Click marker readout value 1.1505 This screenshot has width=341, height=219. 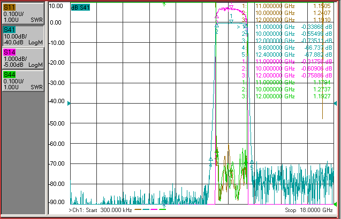pos(322,6)
